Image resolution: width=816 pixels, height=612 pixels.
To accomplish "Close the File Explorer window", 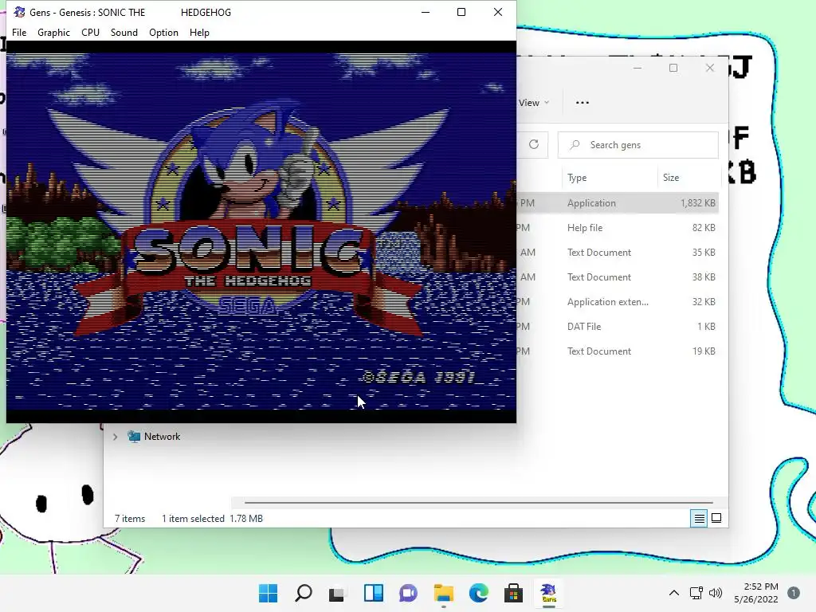I will click(710, 68).
